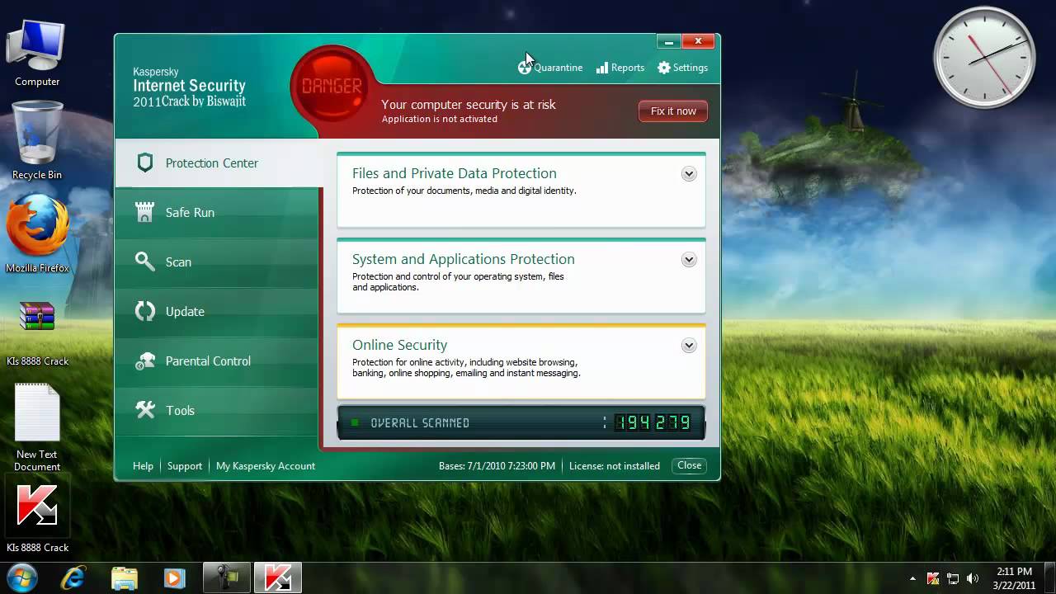
Task: Expand the Online Security section
Action: (689, 346)
